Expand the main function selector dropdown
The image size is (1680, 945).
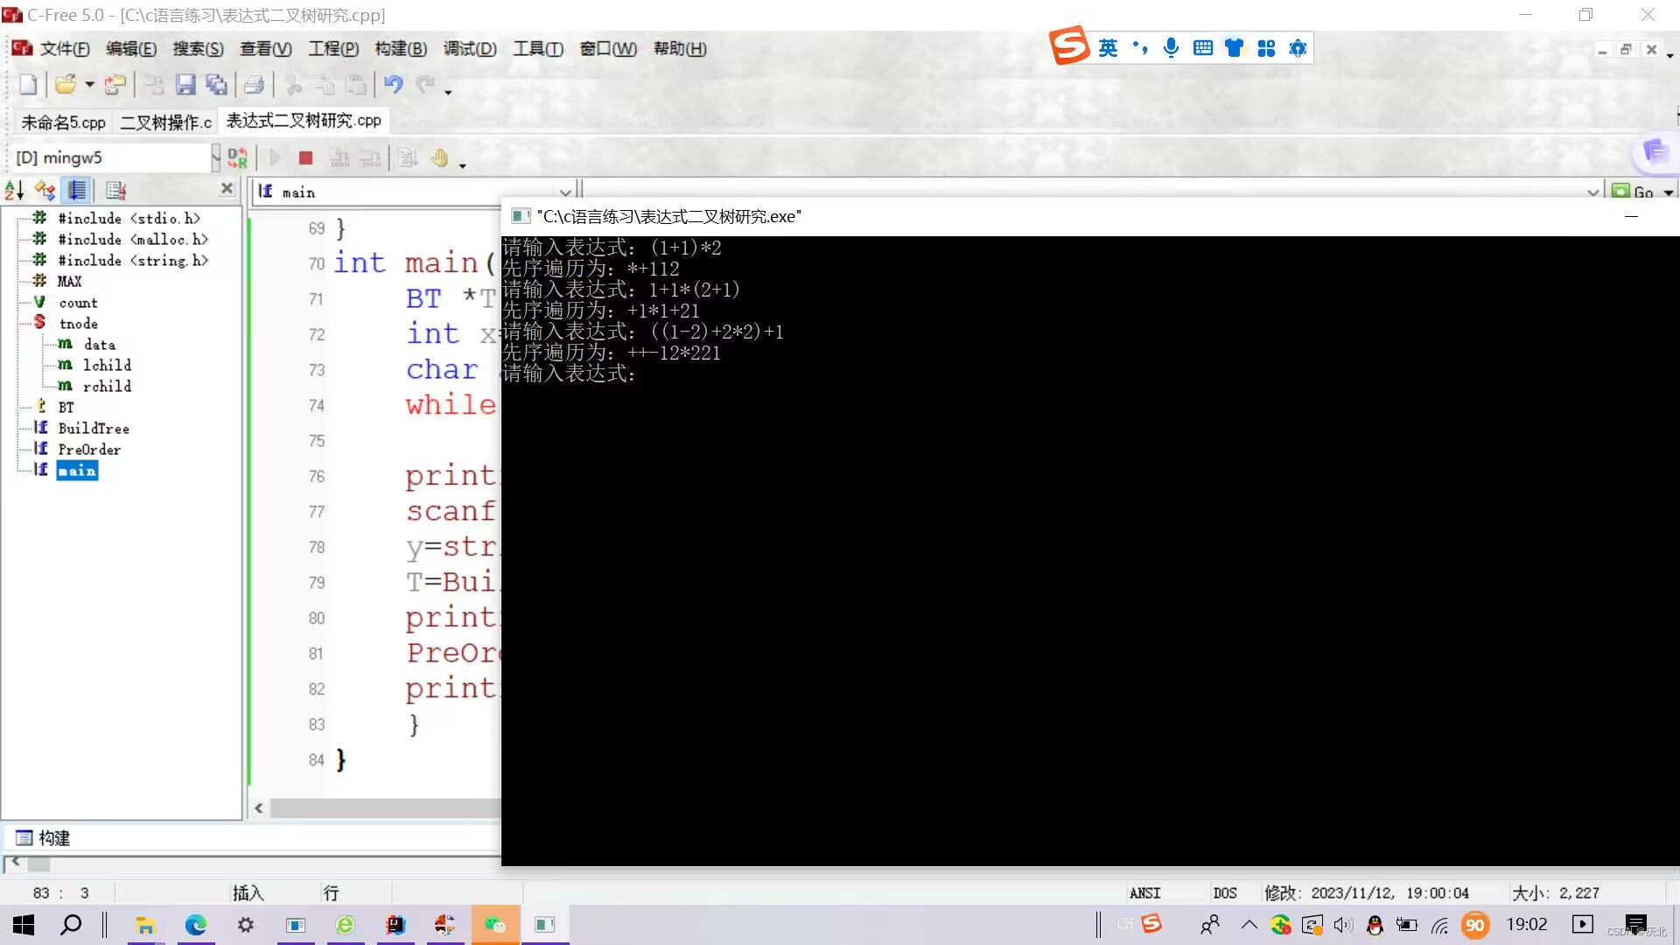point(565,192)
